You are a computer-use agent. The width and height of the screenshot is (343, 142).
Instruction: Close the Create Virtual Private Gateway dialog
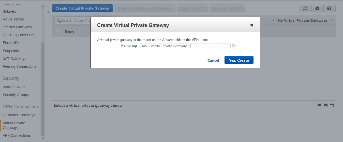[252, 25]
